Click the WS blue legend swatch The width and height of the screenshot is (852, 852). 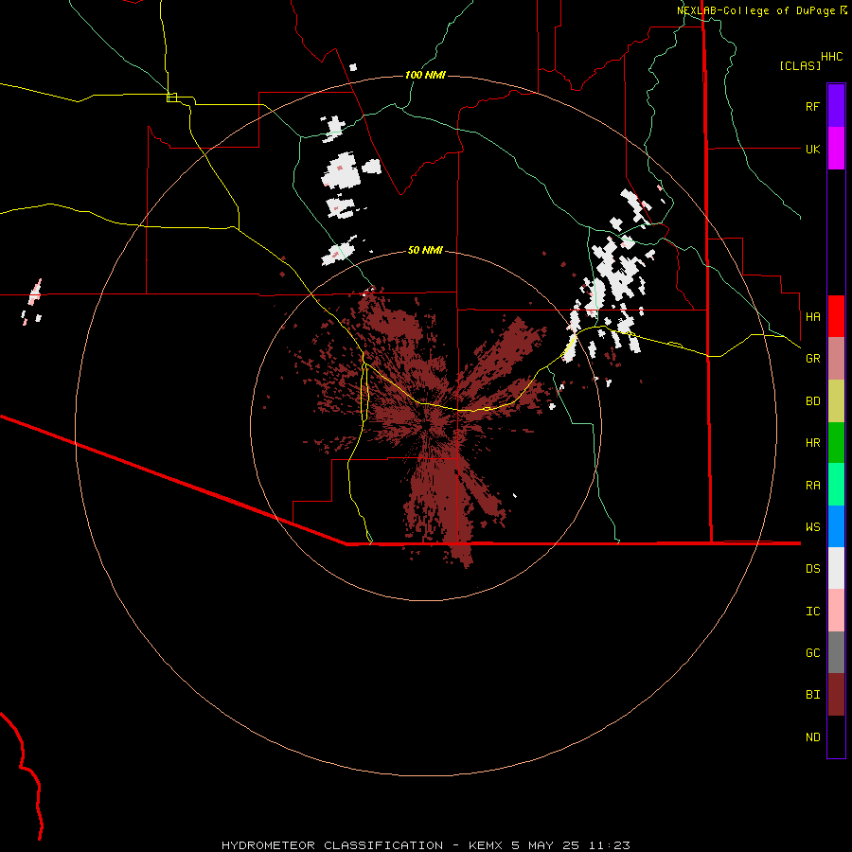click(x=836, y=526)
